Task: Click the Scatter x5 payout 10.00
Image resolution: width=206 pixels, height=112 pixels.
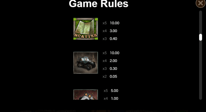Action: pyautogui.click(x=114, y=23)
